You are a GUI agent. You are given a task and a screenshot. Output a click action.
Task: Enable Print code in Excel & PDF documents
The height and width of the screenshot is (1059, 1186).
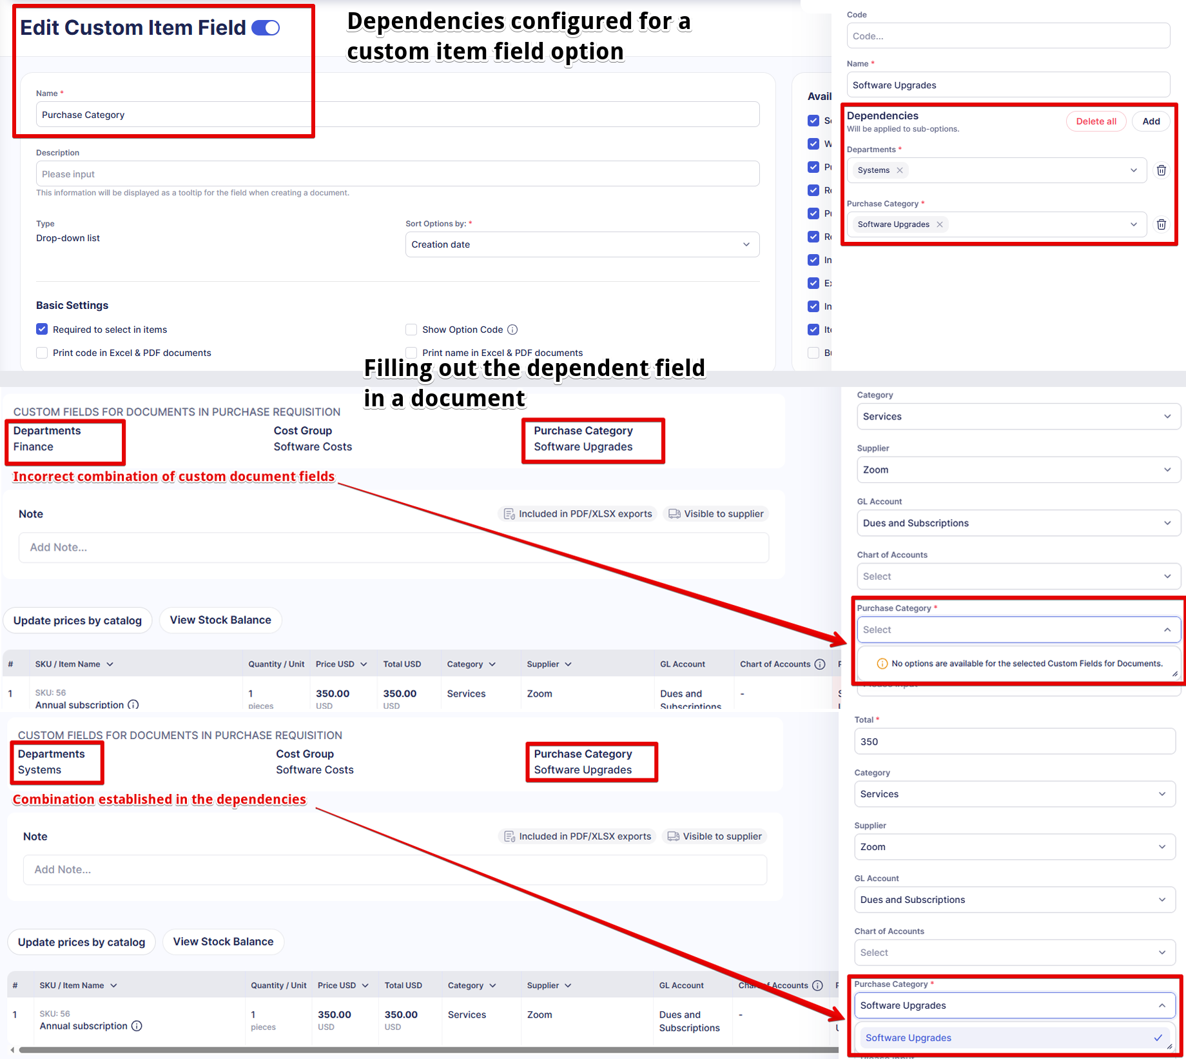point(42,353)
